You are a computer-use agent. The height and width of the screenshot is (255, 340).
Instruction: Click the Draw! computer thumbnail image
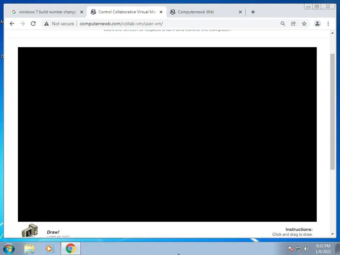coord(30,230)
